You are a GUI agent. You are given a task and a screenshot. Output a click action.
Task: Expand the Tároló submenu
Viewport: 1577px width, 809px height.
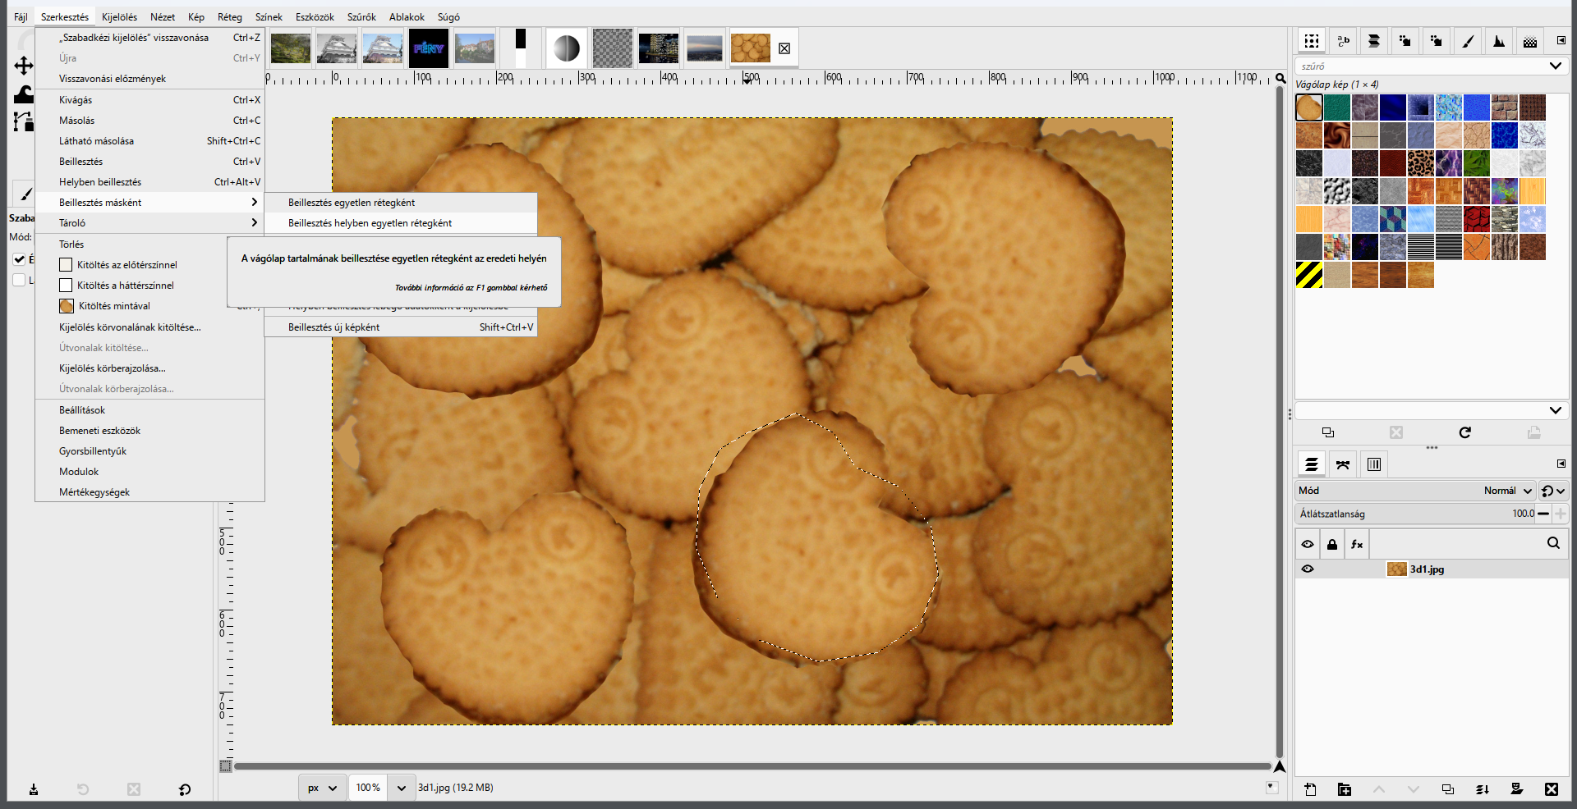coord(150,223)
